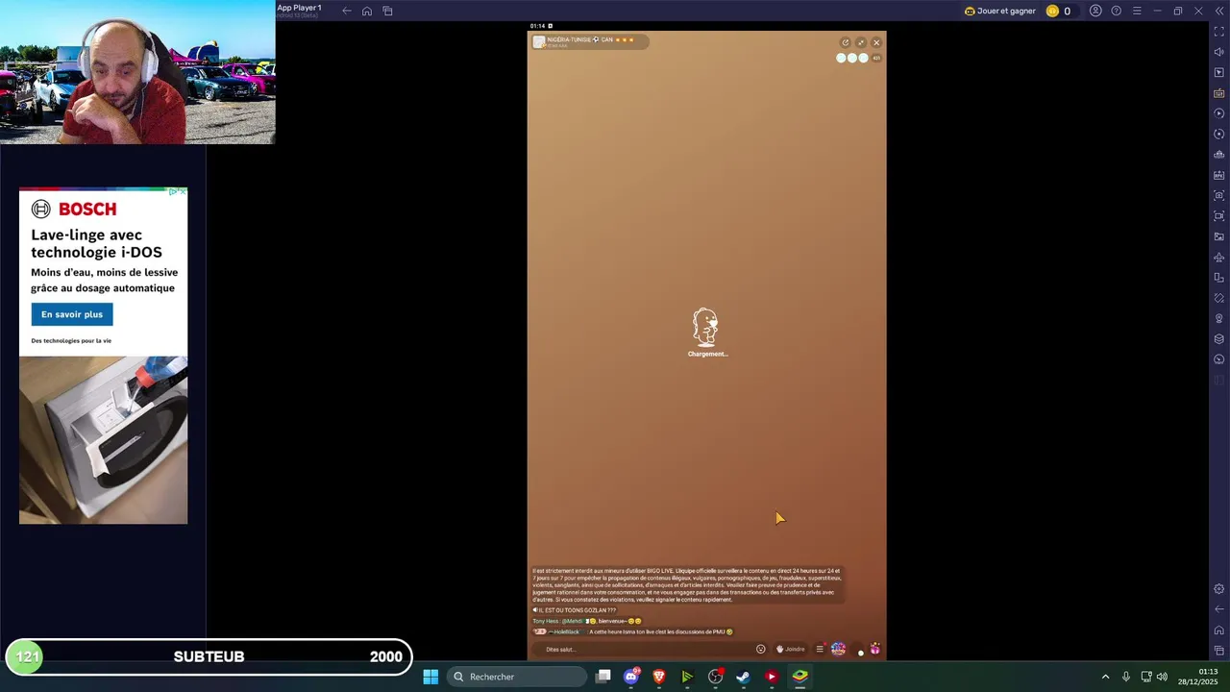
Task: Close the Bosch ad using its corner icon
Action: 182,192
